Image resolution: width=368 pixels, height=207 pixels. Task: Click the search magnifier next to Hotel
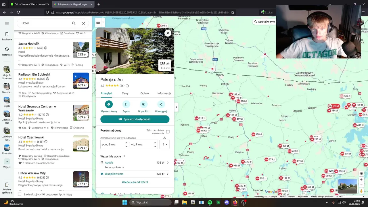tap(74, 23)
